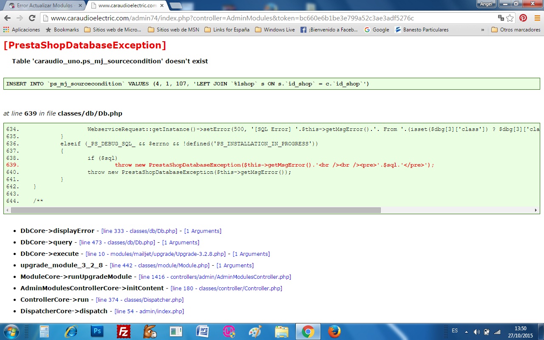Launch Internet Explorer from taskbar
Viewport: 544px width, 340px height.
(71, 331)
